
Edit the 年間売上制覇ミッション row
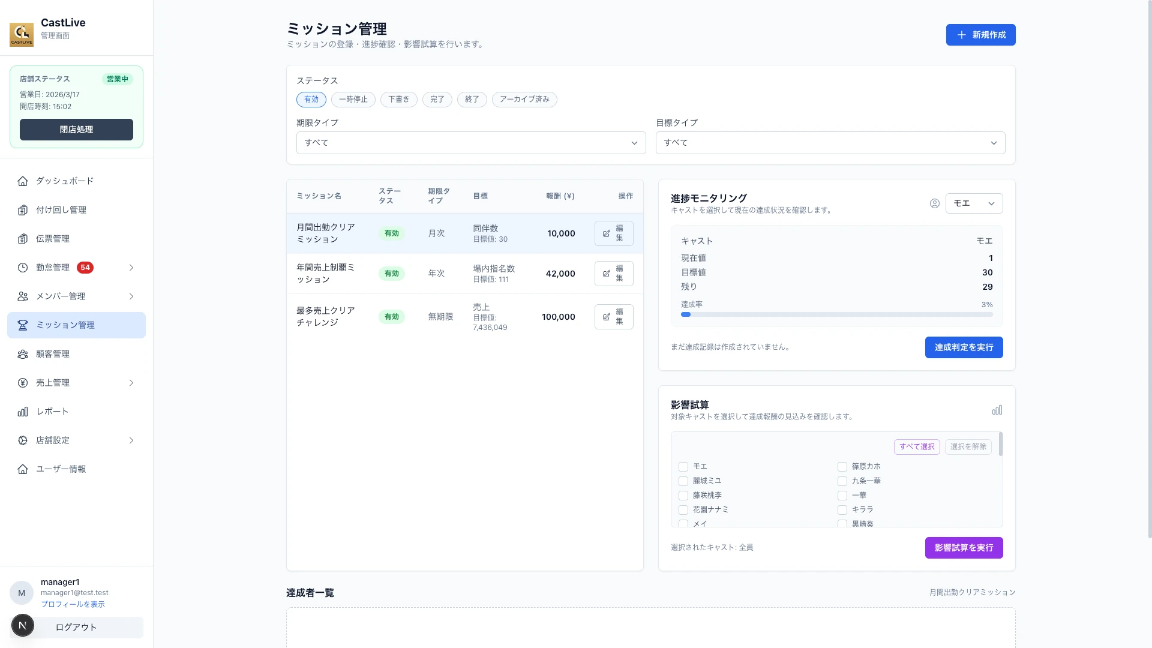coord(613,273)
